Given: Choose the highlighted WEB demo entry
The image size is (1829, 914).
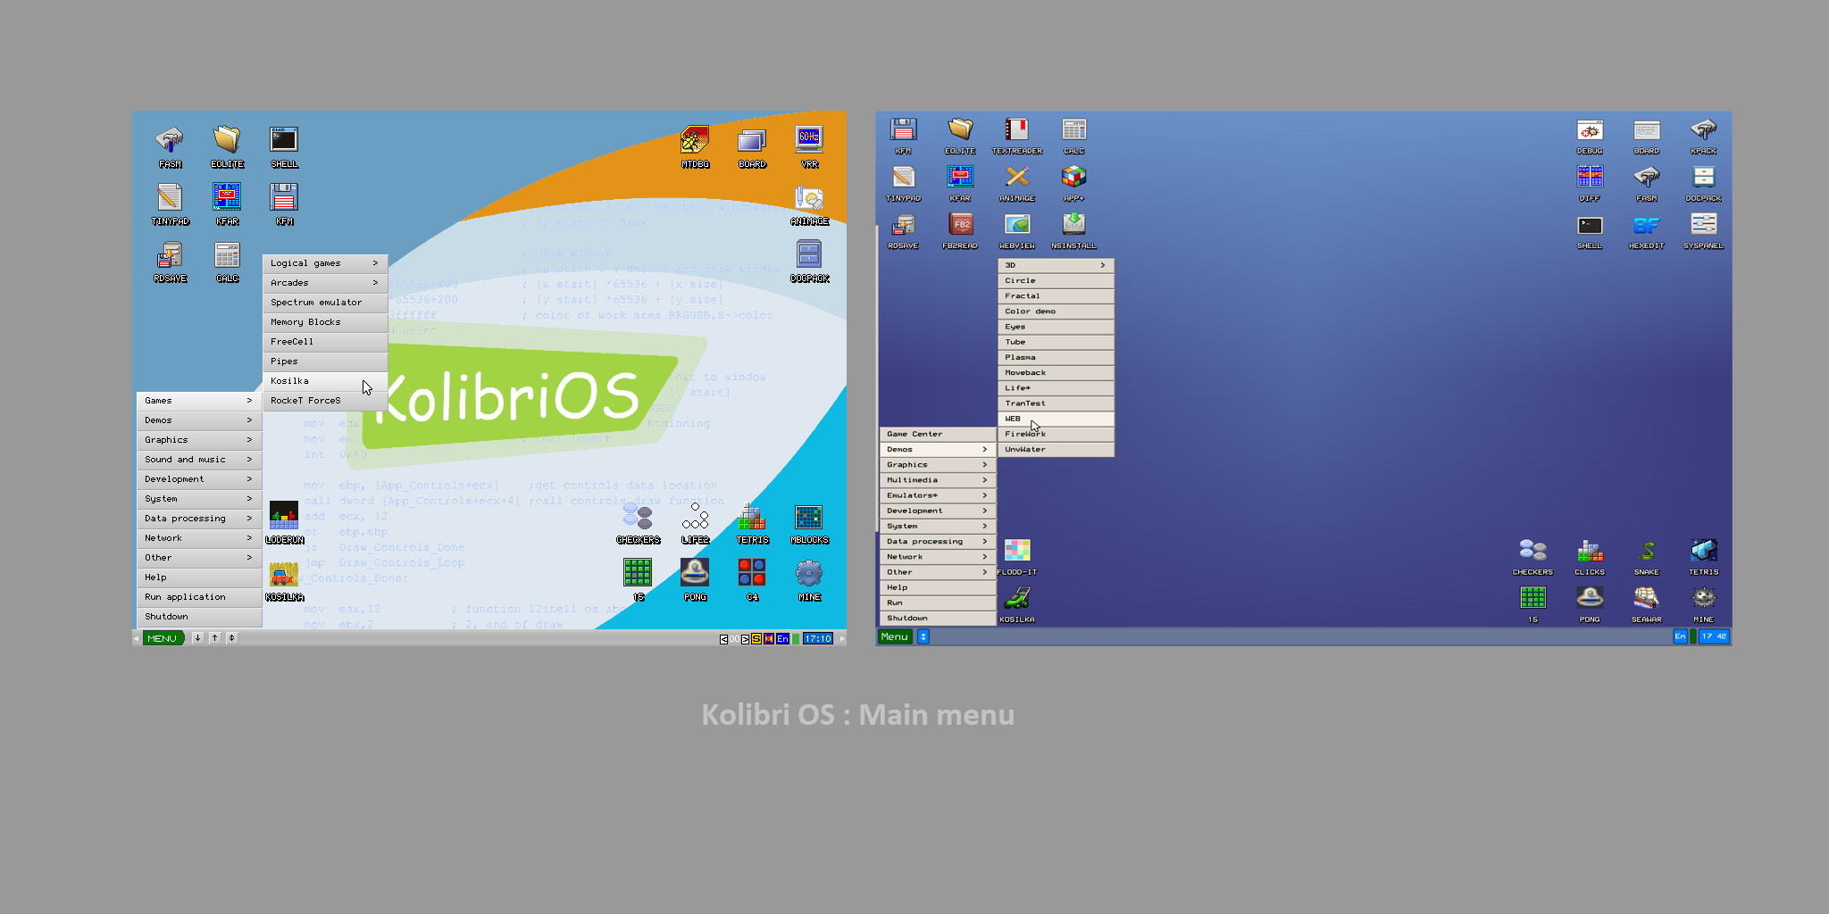Looking at the screenshot, I should coord(1056,419).
